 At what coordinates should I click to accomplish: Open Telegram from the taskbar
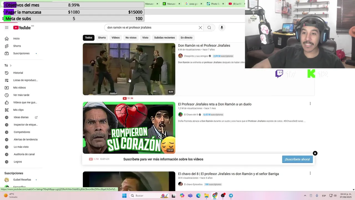click(x=231, y=196)
